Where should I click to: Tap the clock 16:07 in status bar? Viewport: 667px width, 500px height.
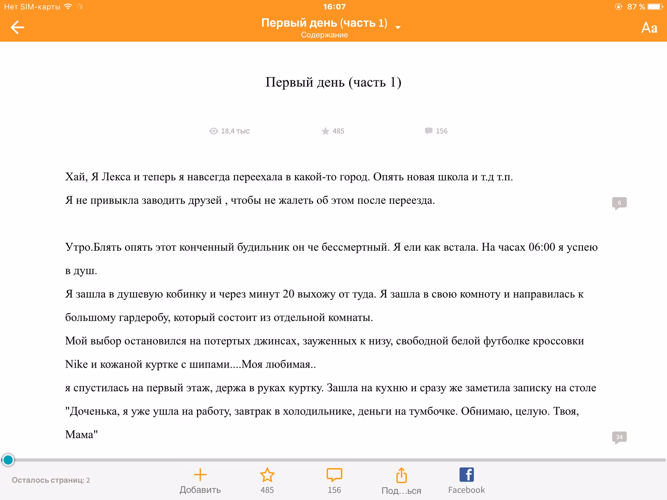[x=334, y=7]
